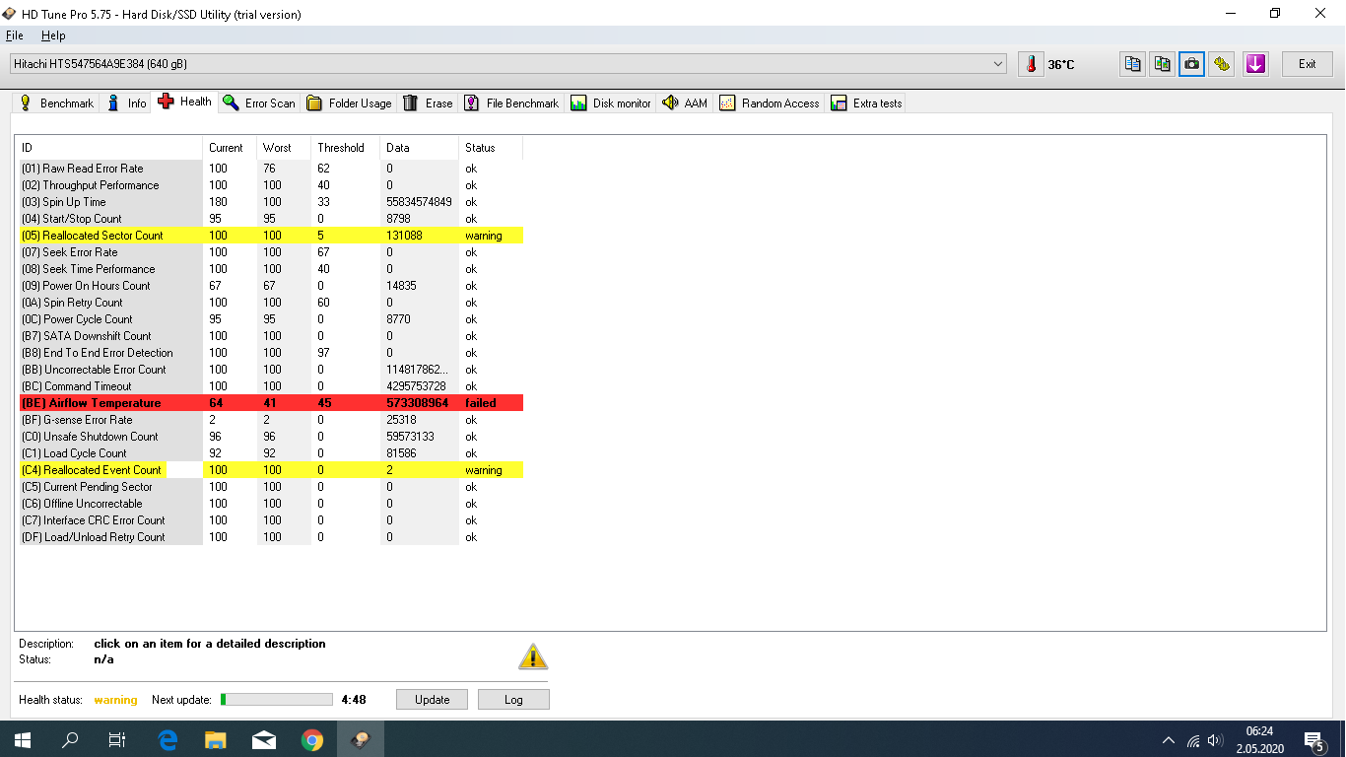Select the failed (BE) Airflow Temperature row
Screen dimensions: 1346x757
pyautogui.click(x=271, y=403)
